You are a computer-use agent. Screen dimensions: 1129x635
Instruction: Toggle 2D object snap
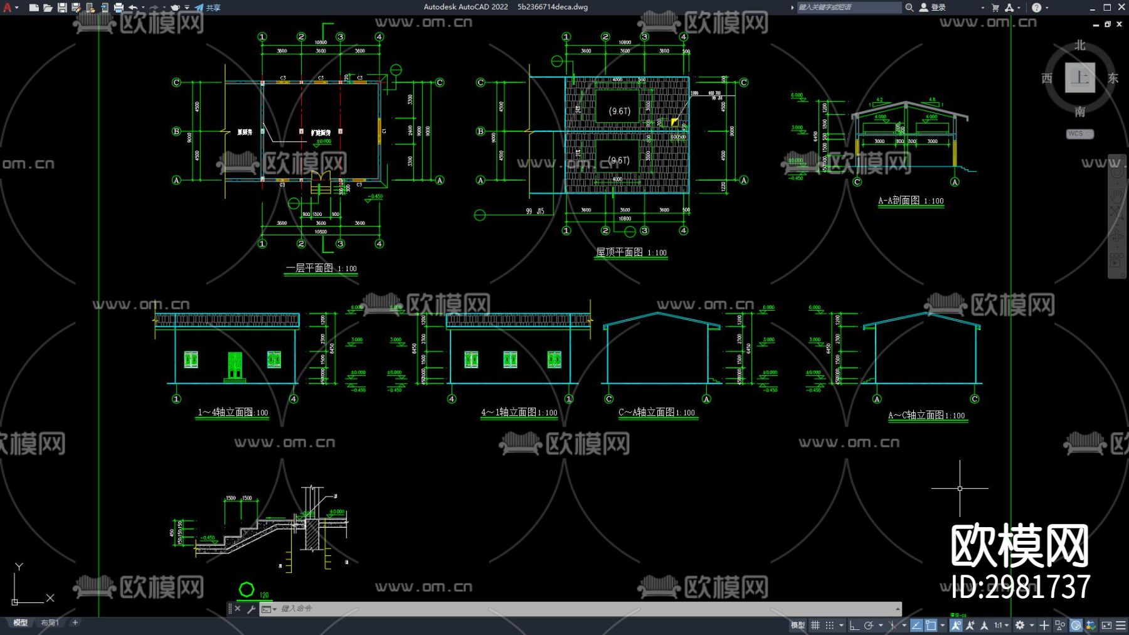931,625
